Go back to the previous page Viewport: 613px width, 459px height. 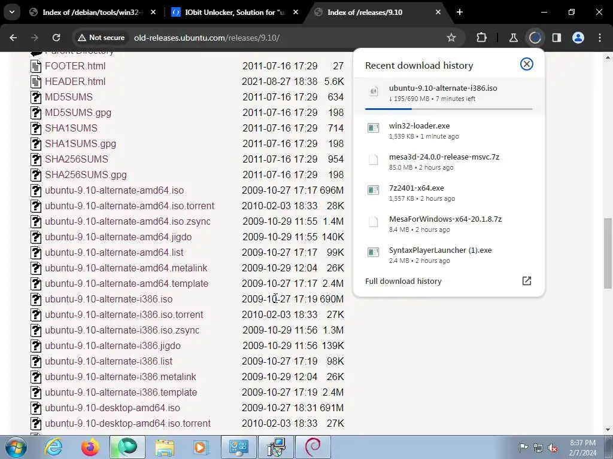(x=13, y=38)
